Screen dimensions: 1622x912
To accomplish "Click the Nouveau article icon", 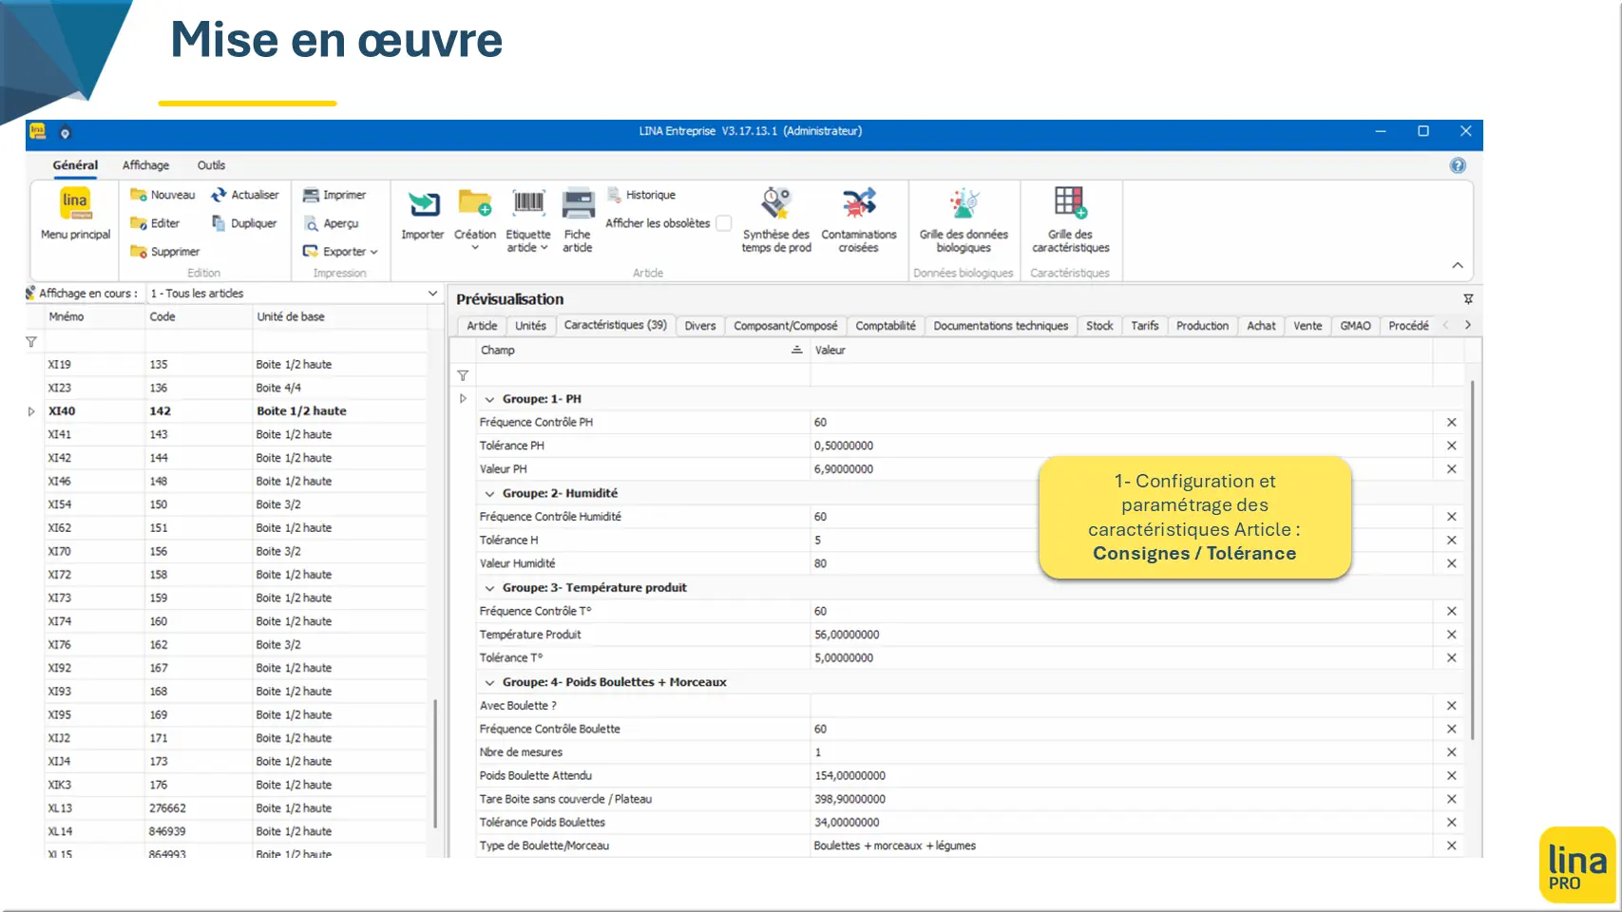I will (139, 195).
